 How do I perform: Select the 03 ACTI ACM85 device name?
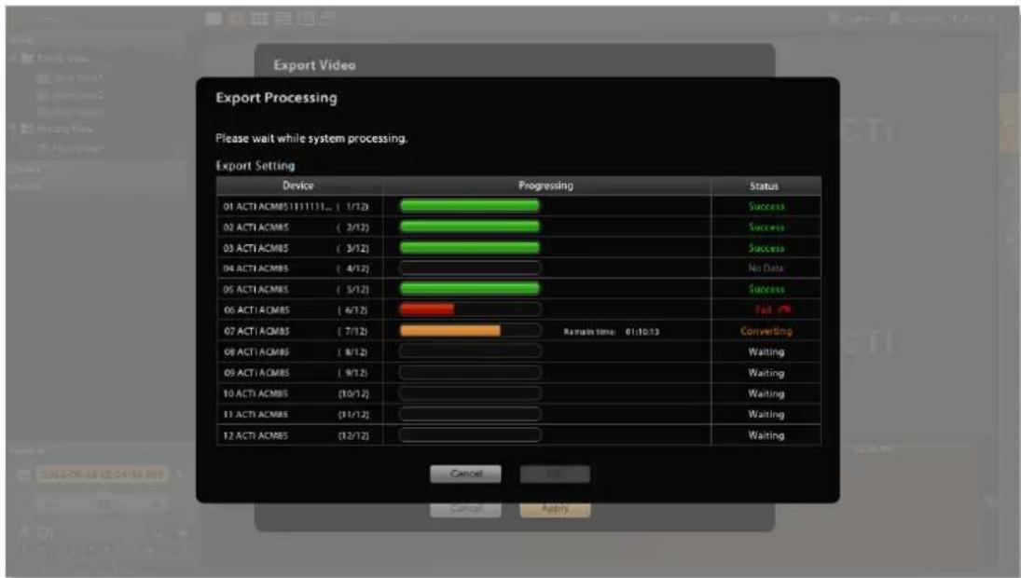click(255, 248)
